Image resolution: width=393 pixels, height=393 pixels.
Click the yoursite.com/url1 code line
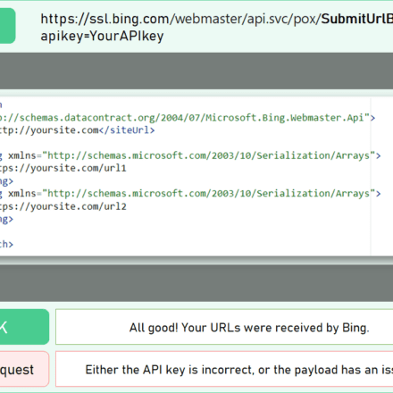(x=63, y=168)
